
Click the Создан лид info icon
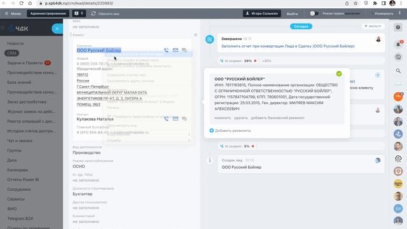pyautogui.click(x=210, y=160)
